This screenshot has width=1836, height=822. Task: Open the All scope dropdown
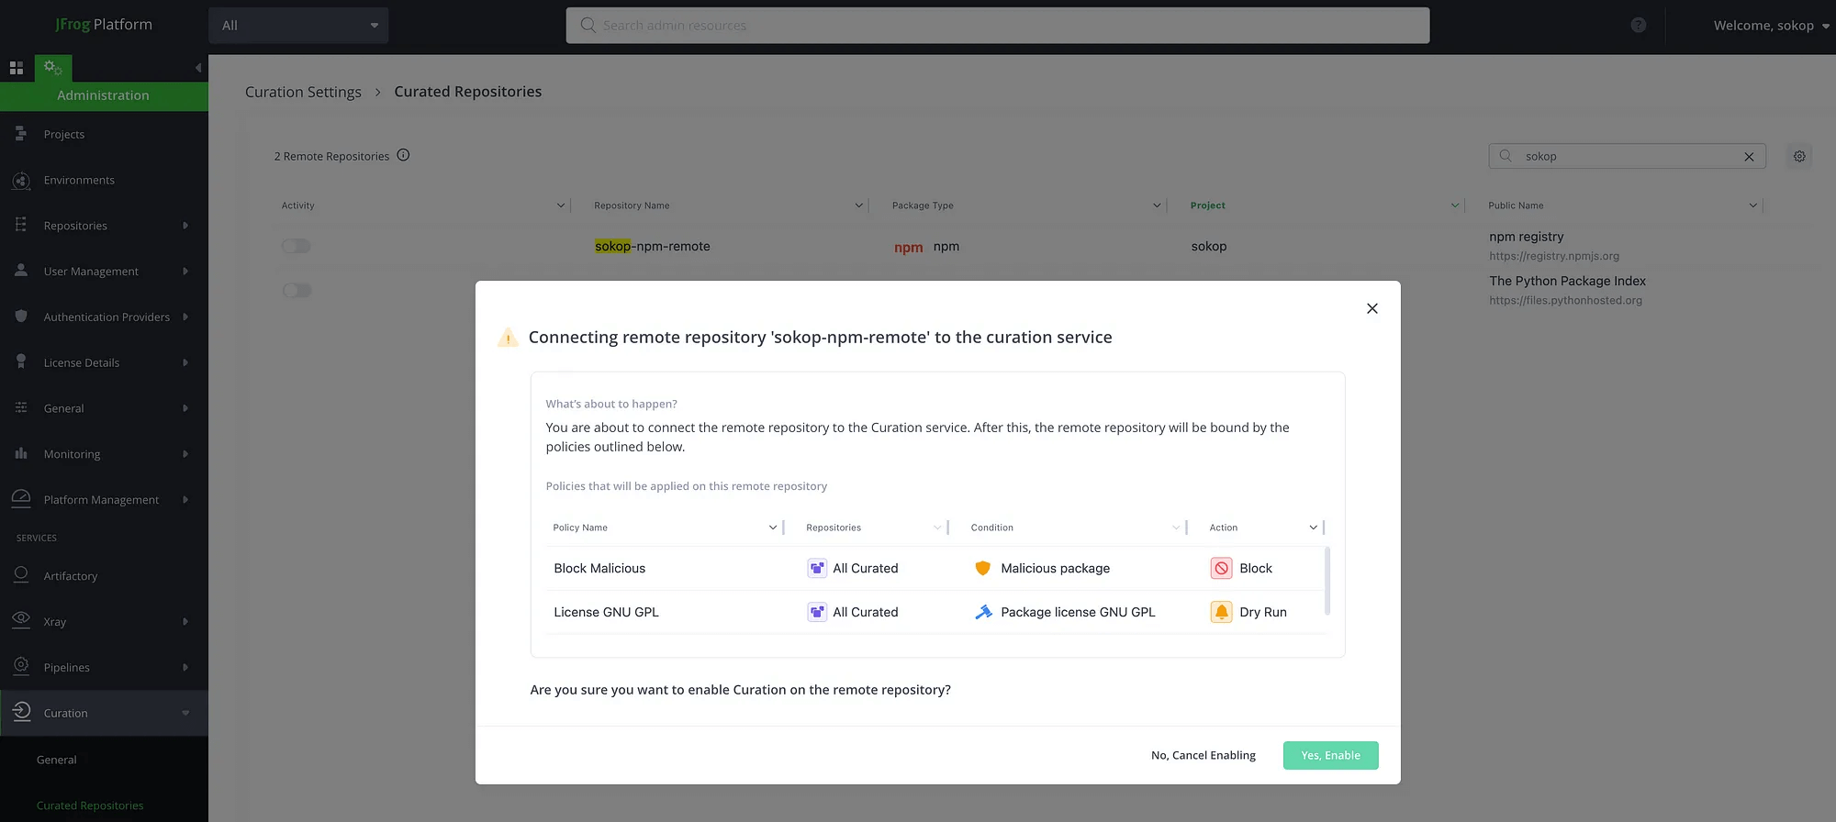298,26
